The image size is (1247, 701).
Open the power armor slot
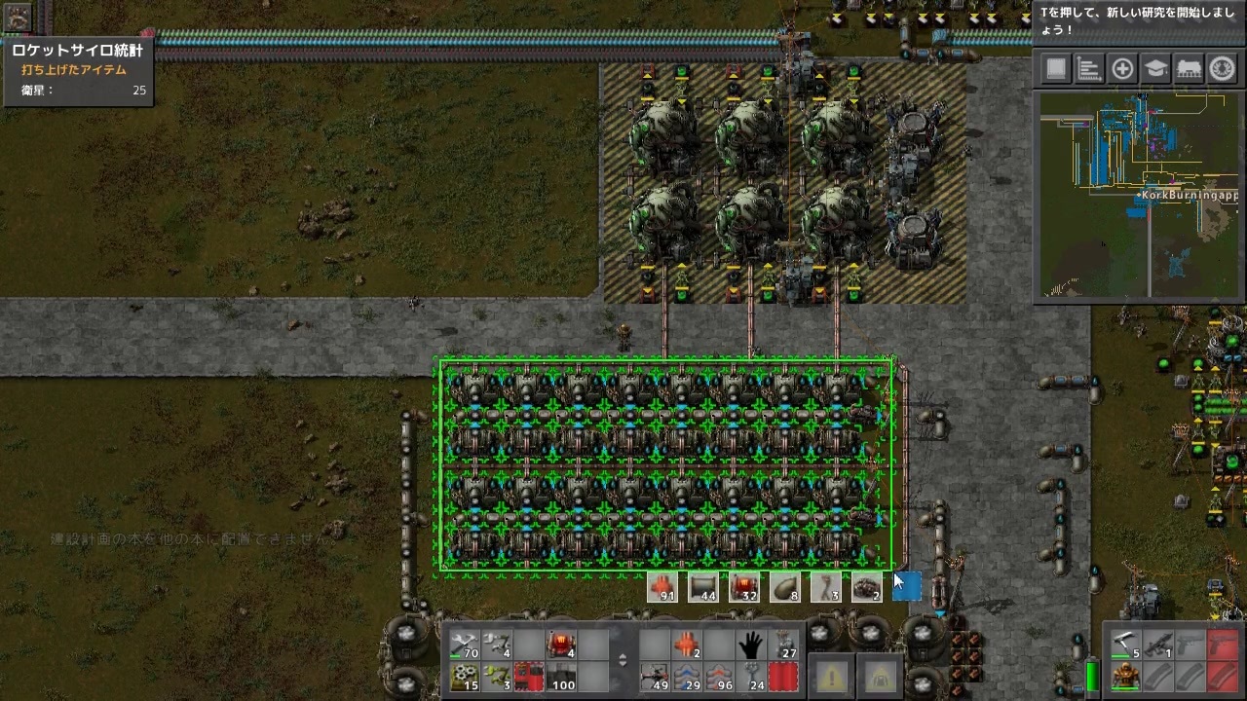(1125, 676)
